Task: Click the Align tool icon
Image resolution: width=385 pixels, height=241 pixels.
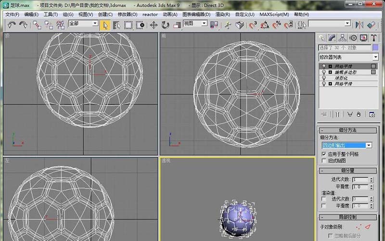Action: click(371, 25)
